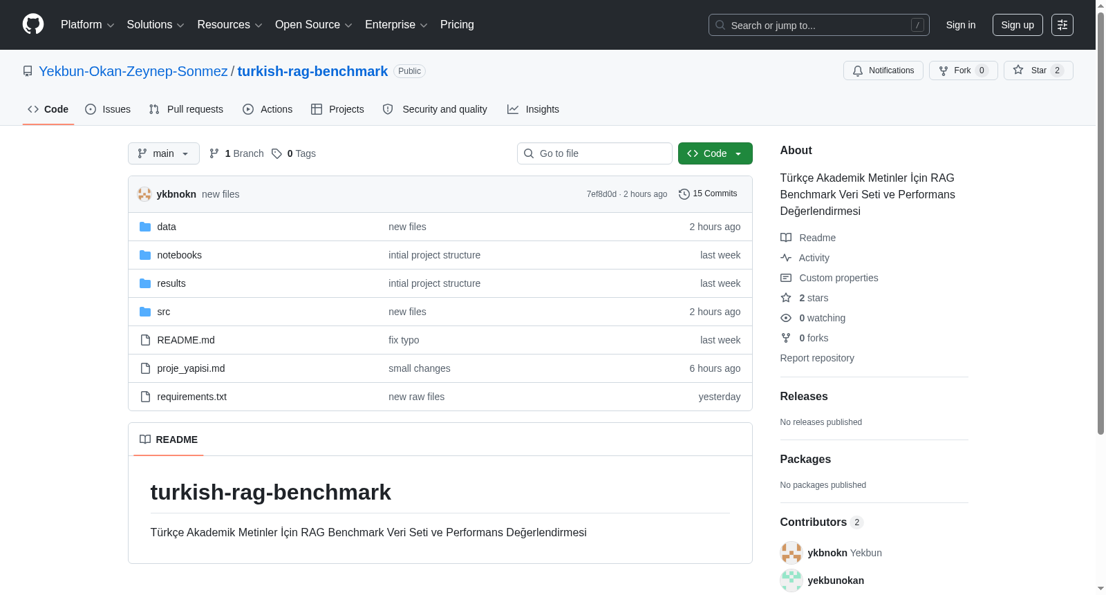Click the Notifications bell icon
The width and height of the screenshot is (1106, 595).
pyautogui.click(x=858, y=70)
